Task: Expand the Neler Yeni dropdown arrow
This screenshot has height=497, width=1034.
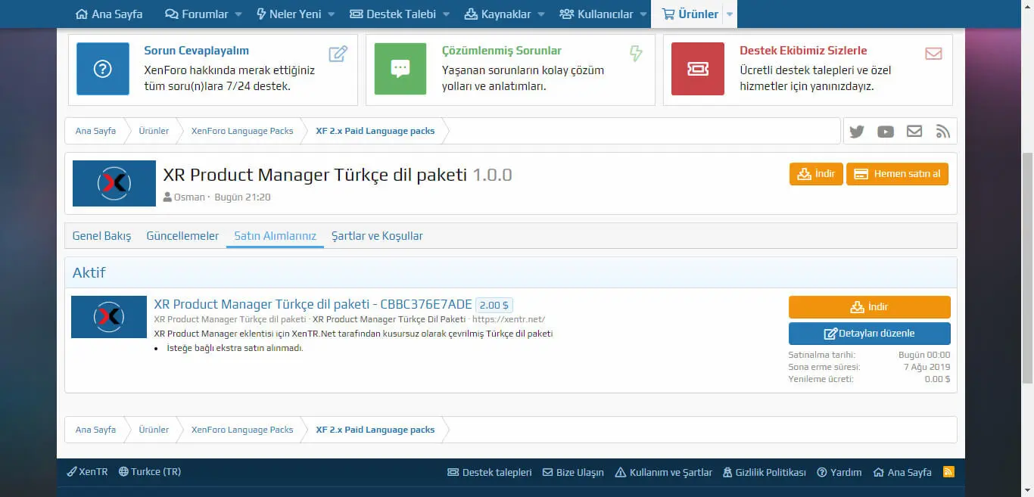Action: 332,14
